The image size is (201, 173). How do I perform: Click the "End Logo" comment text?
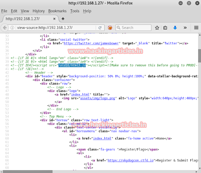[63, 109]
